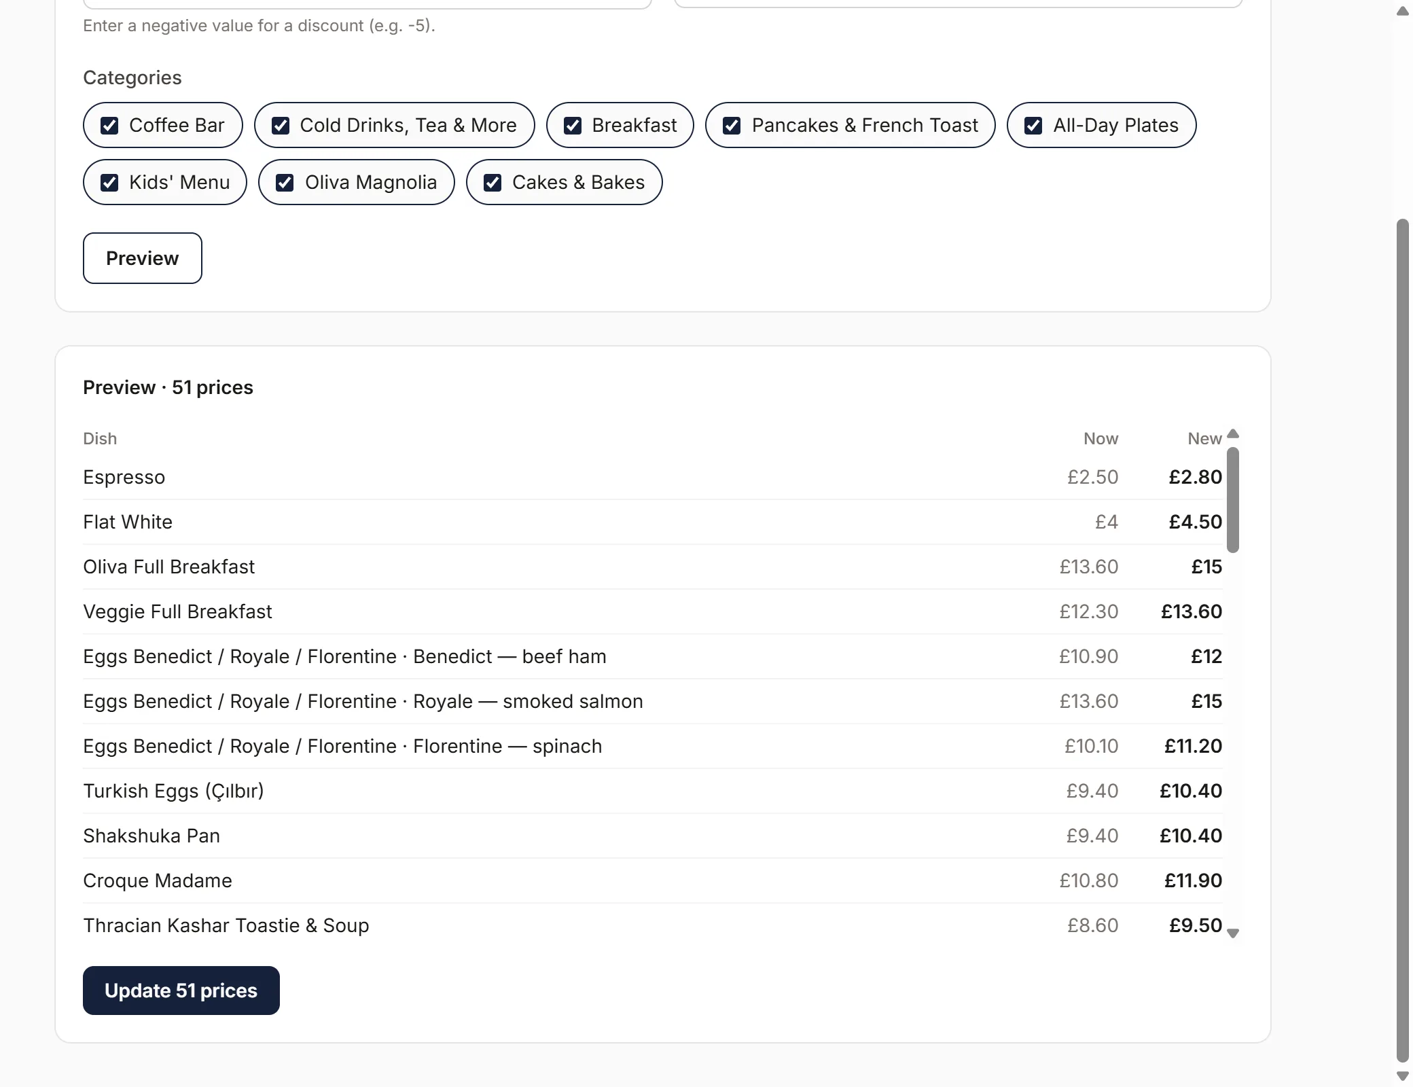Select the Flat White dish row
The height and width of the screenshot is (1087, 1413).
653,522
